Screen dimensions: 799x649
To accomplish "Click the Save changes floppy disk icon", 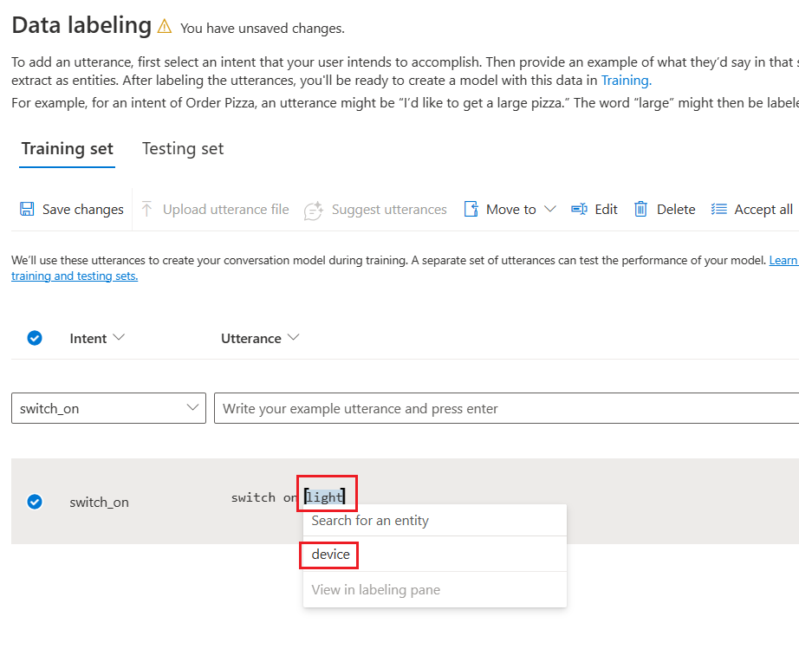I will (27, 209).
